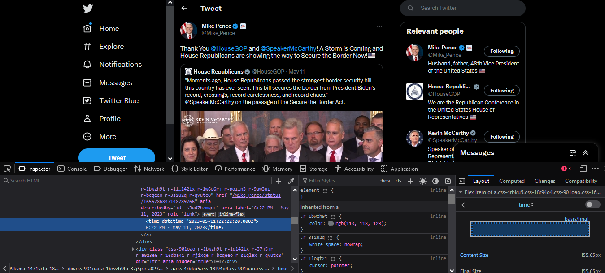
Task: Go back with the arrow beside Tweet
Action: 184,8
